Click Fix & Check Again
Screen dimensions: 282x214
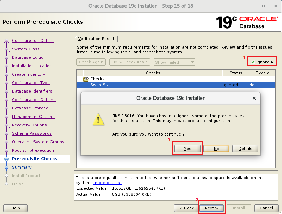(129, 62)
